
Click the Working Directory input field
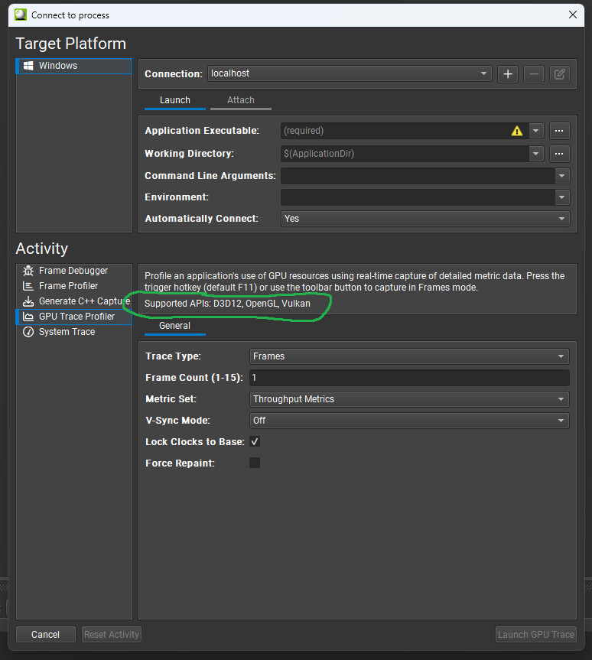tap(405, 154)
